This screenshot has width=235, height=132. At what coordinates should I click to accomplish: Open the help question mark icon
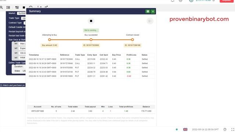(225, 129)
